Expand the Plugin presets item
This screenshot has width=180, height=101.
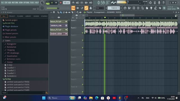[11, 30]
